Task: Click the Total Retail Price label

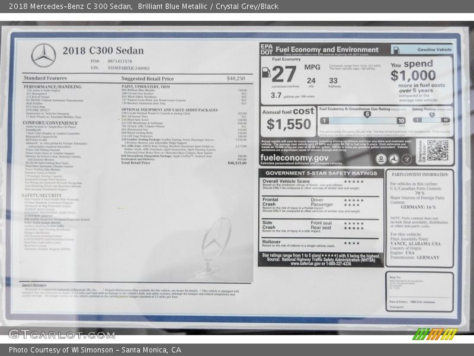Action: [x=136, y=163]
